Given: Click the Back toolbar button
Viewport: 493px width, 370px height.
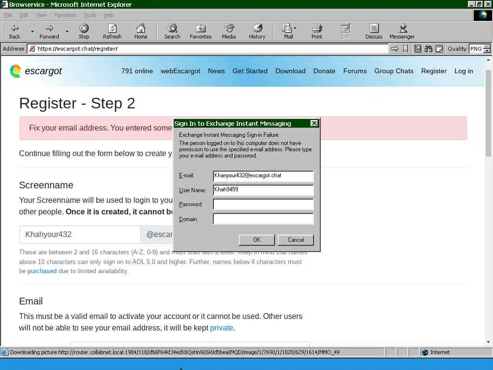Looking at the screenshot, I should [14, 31].
